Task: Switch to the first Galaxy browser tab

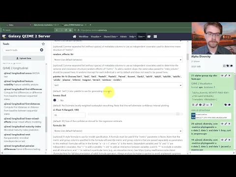Action: pyautogui.click(x=18, y=25)
